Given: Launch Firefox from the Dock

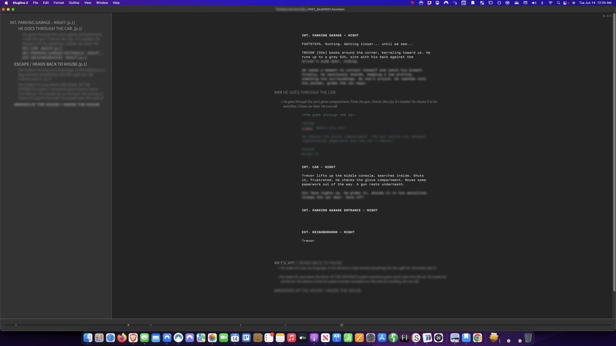Looking at the screenshot, I should click(122, 338).
